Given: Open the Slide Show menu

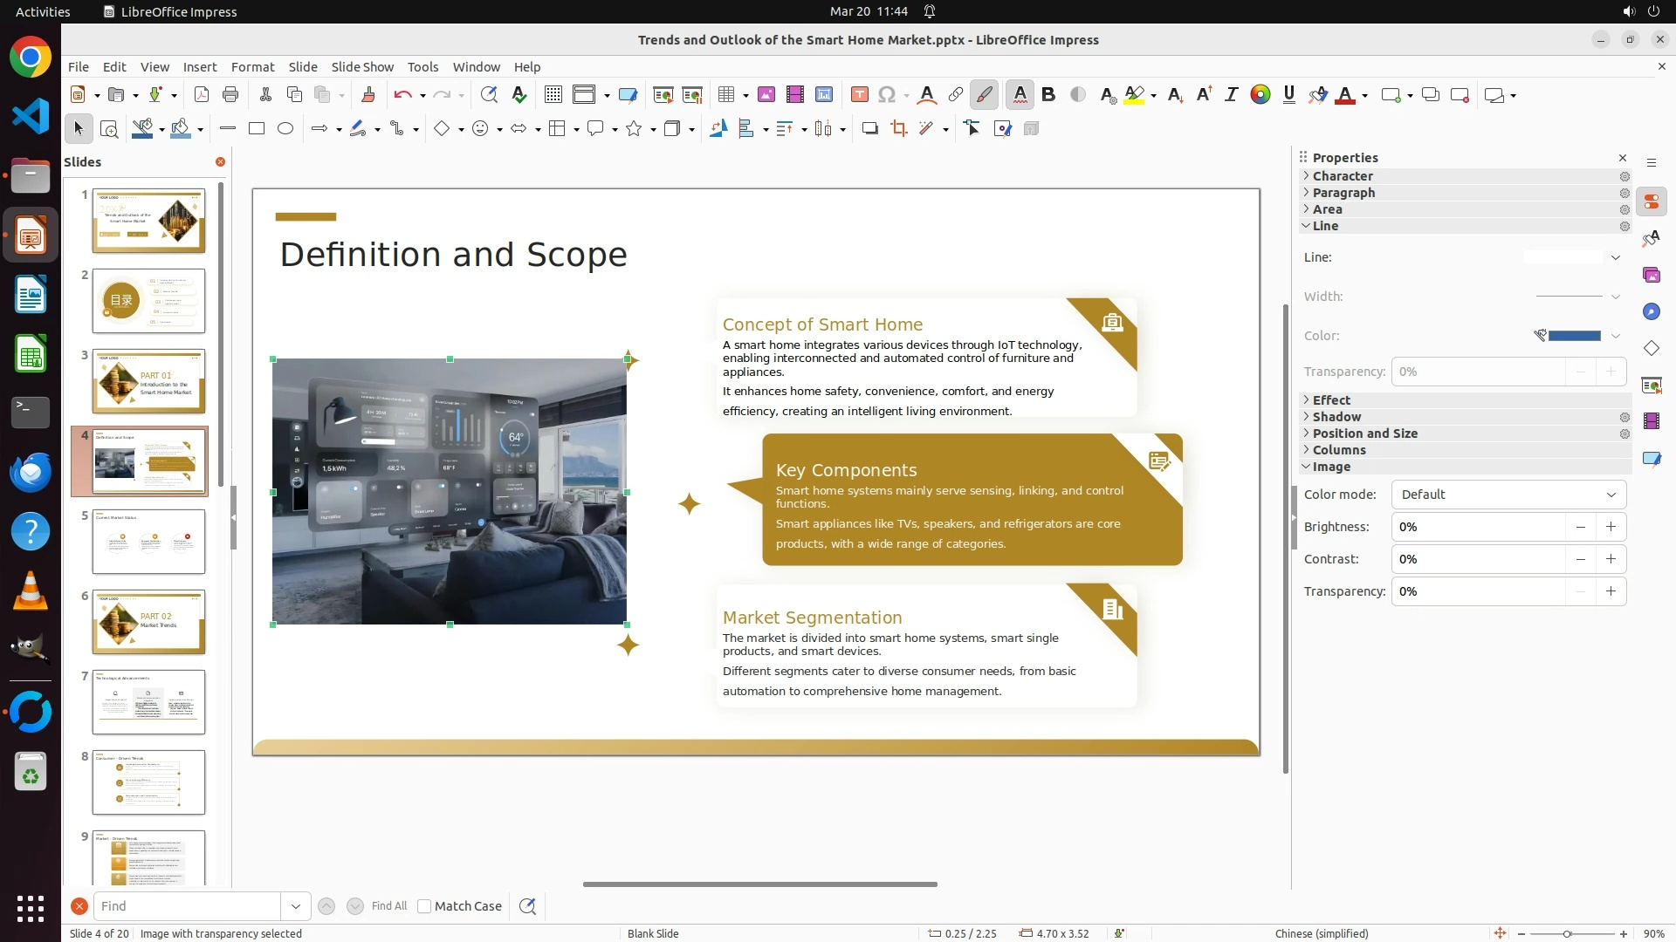Looking at the screenshot, I should pos(362,67).
